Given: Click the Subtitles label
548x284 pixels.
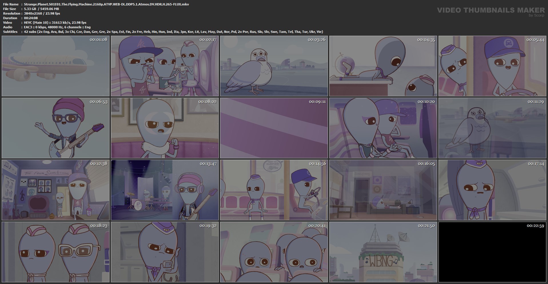Looking at the screenshot, I should 10,32.
